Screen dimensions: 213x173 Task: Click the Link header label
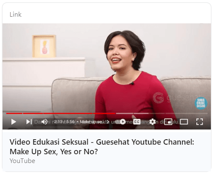pos(15,15)
